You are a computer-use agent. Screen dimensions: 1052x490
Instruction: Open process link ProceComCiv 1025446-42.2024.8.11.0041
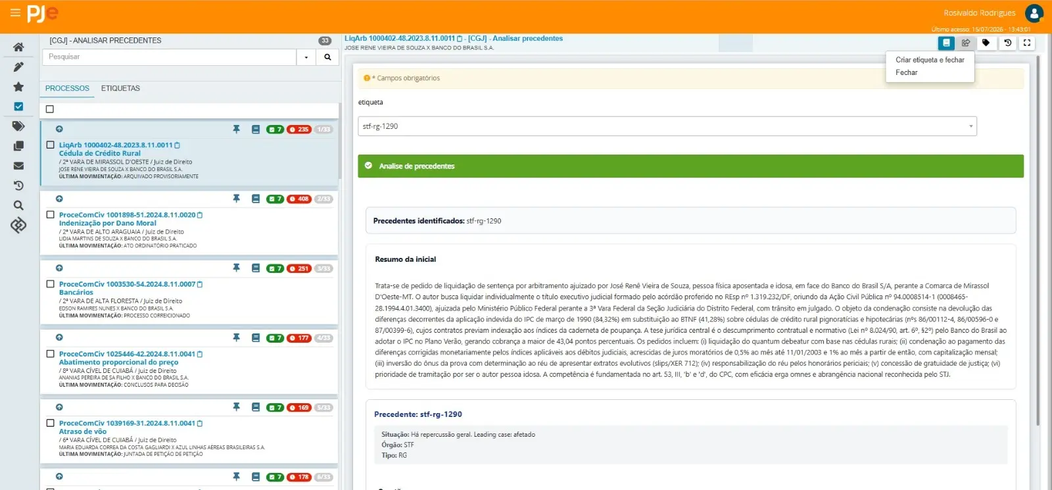[x=128, y=354]
